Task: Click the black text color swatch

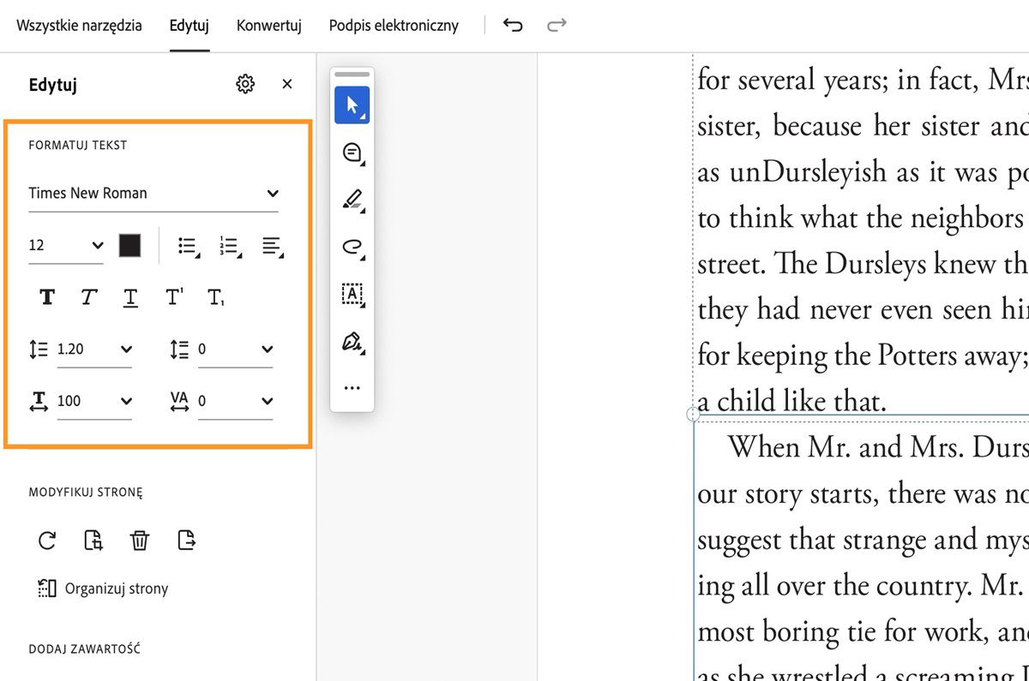Action: (x=129, y=246)
